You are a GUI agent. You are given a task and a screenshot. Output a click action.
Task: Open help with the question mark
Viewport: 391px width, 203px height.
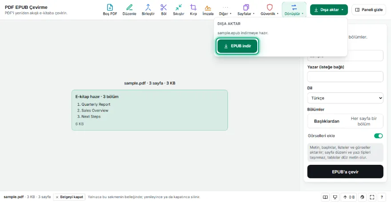382,197
